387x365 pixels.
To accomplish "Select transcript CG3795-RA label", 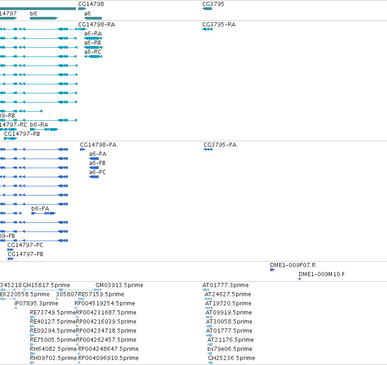I will pyautogui.click(x=219, y=25).
